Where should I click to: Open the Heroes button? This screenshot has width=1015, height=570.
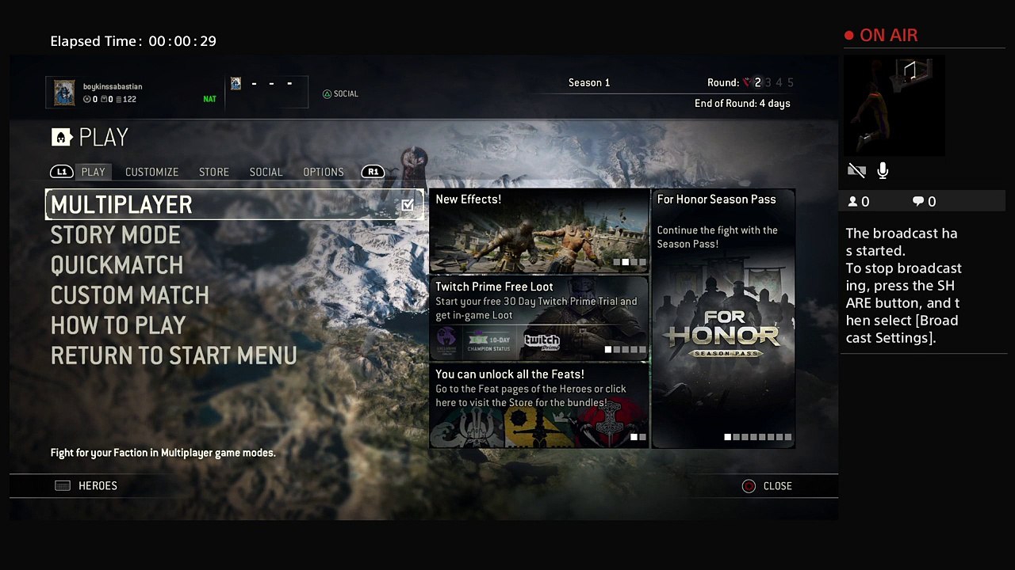(x=86, y=485)
